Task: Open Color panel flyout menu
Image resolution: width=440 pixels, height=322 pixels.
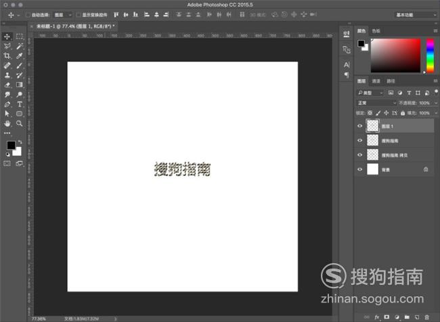Action: point(435,30)
